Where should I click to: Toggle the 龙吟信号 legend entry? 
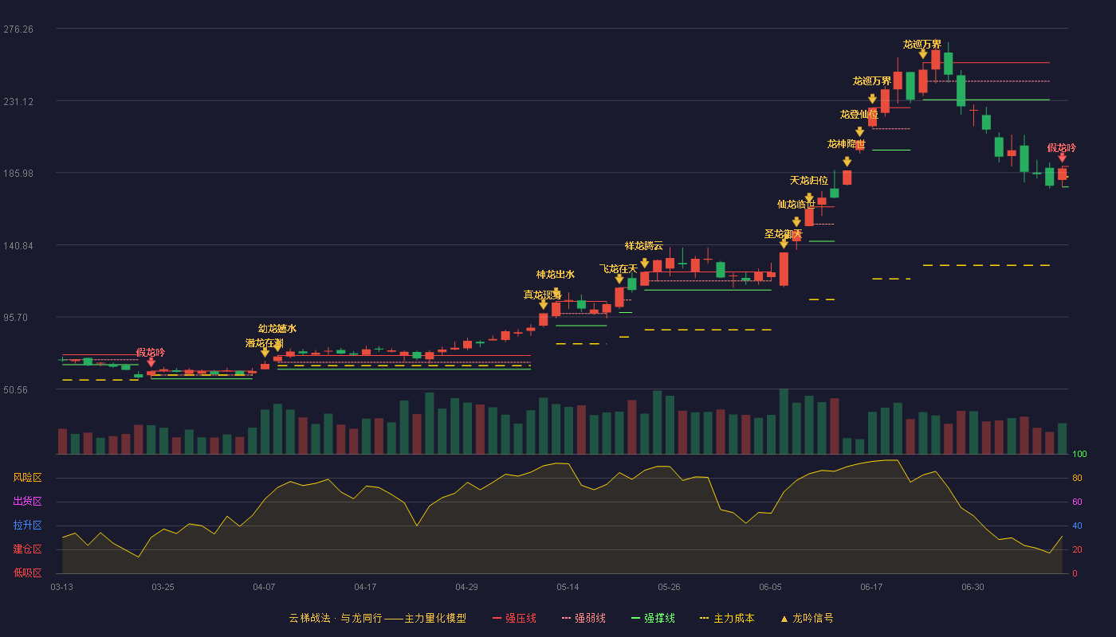(807, 618)
